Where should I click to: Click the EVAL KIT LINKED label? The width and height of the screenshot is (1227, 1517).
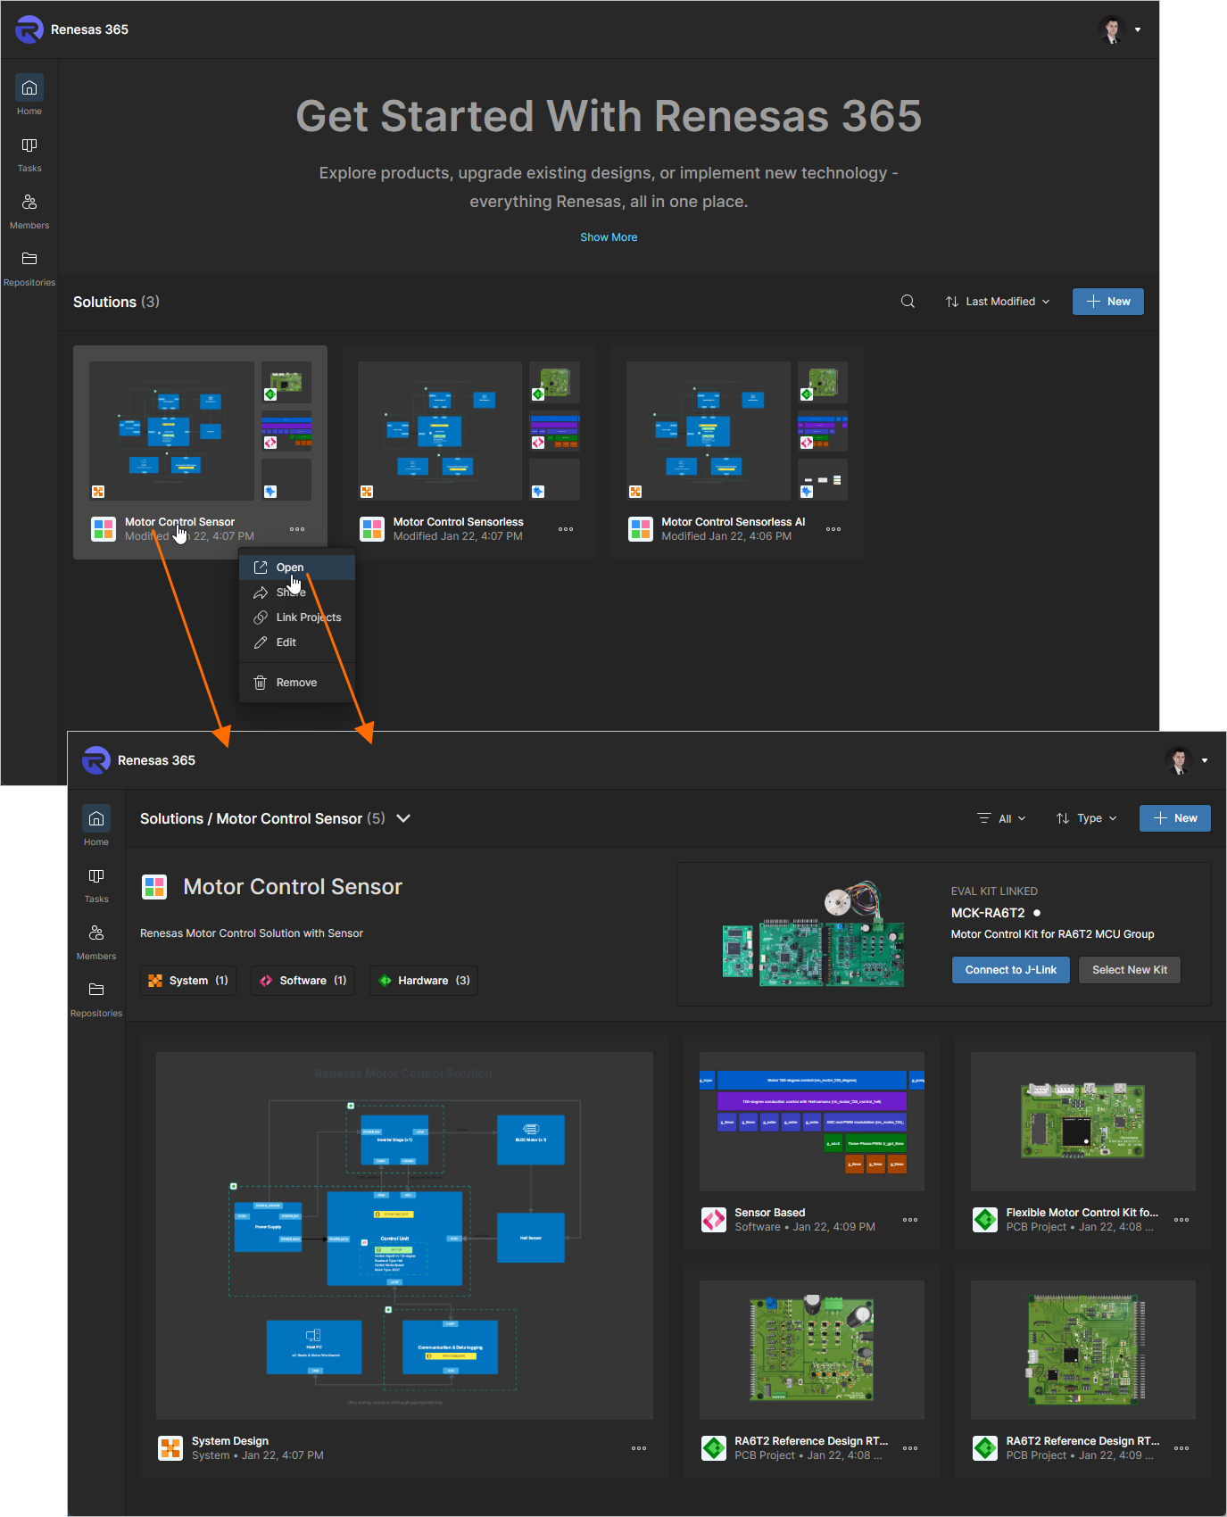994,891
